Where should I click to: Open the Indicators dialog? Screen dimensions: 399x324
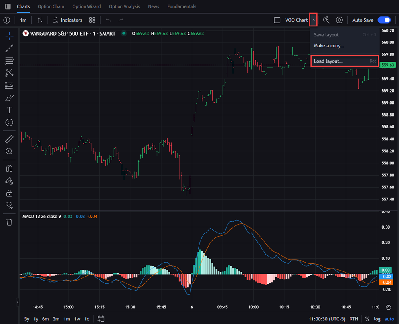coord(67,20)
